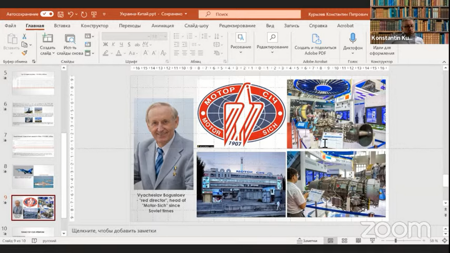
Task: Click the Диктофон microphone button
Action: (353, 44)
